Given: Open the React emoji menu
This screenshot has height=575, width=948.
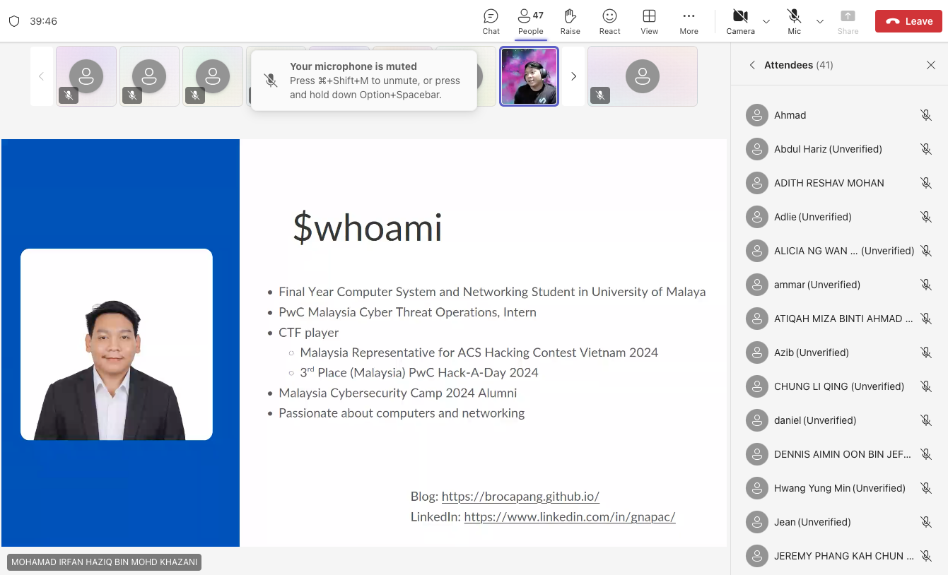Looking at the screenshot, I should (609, 21).
